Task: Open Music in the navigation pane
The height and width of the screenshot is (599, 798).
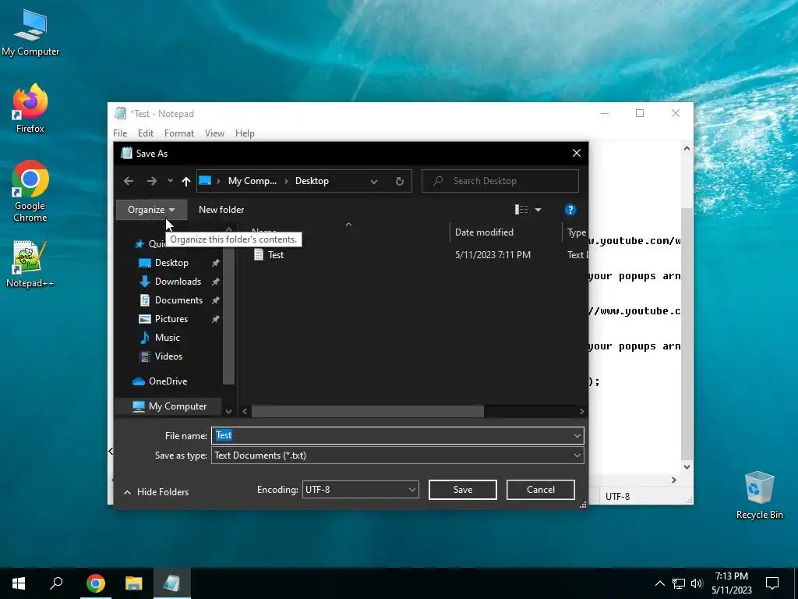Action: (x=167, y=338)
